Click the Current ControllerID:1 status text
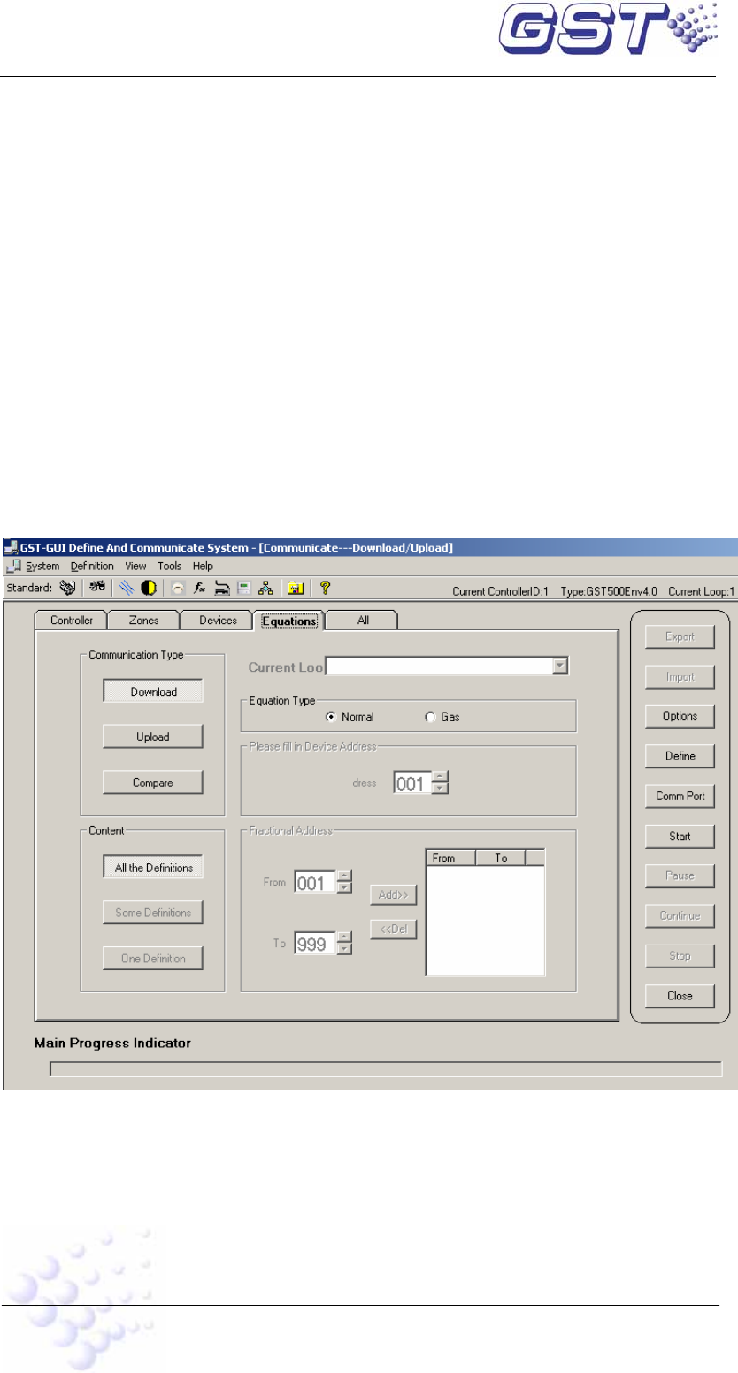The height and width of the screenshot is (1373, 738). (x=501, y=591)
